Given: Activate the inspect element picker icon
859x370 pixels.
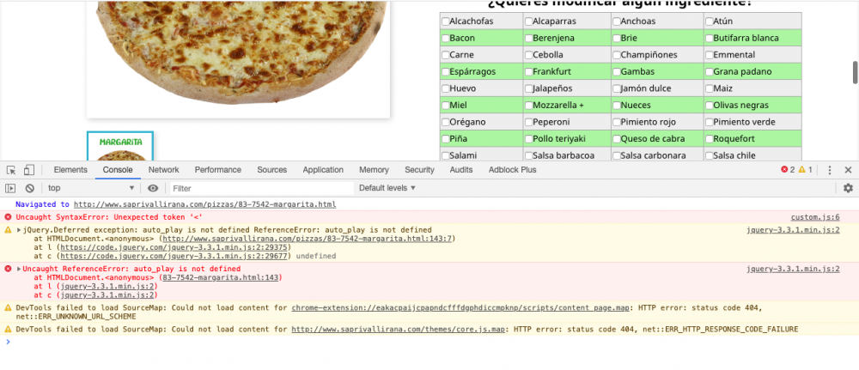Looking at the screenshot, I should [x=11, y=170].
